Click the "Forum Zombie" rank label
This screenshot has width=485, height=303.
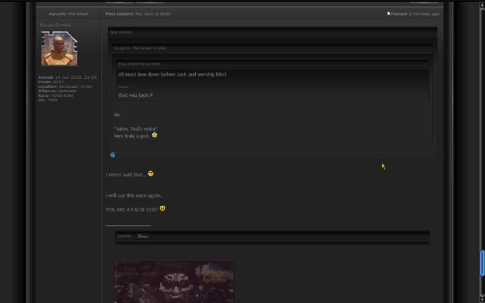(x=55, y=25)
